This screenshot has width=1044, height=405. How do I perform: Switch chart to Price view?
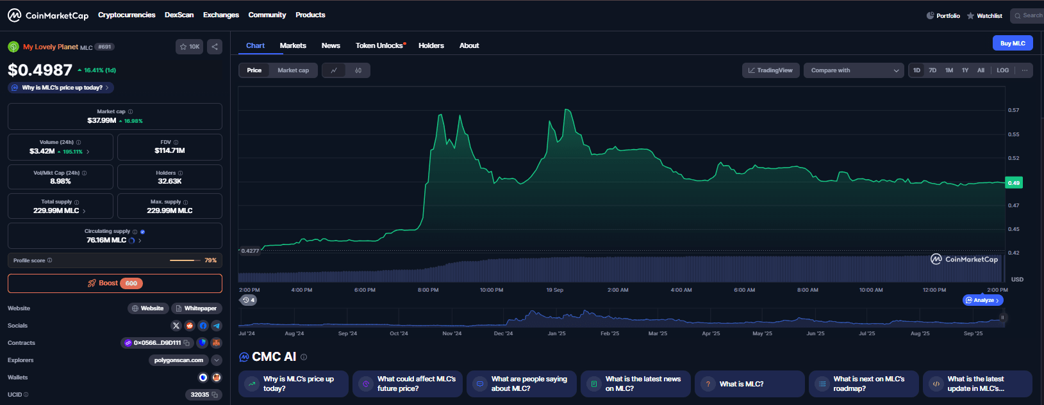click(x=254, y=70)
